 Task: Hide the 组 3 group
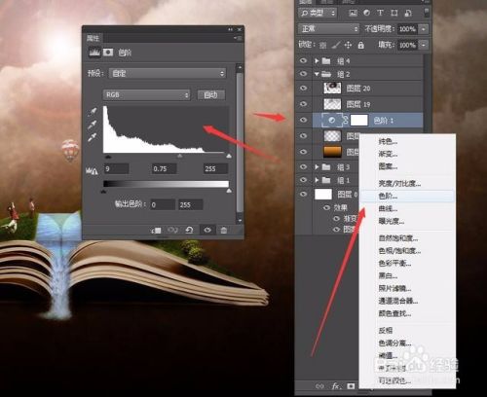tap(303, 166)
